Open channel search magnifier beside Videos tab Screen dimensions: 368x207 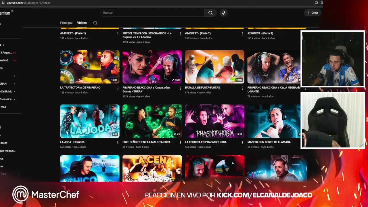coord(95,23)
